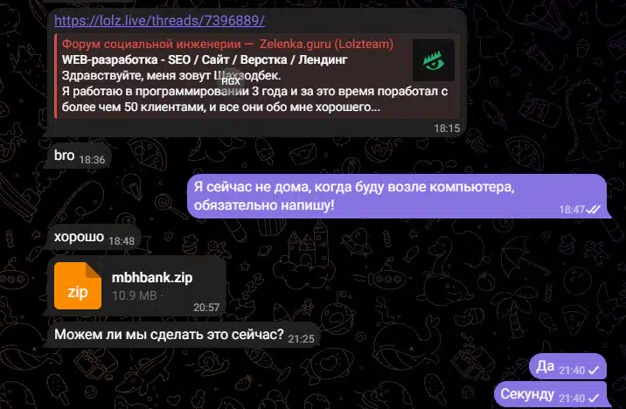The height and width of the screenshot is (409, 626).
Task: Click the 18:15 timestamp of link message
Action: tap(447, 128)
